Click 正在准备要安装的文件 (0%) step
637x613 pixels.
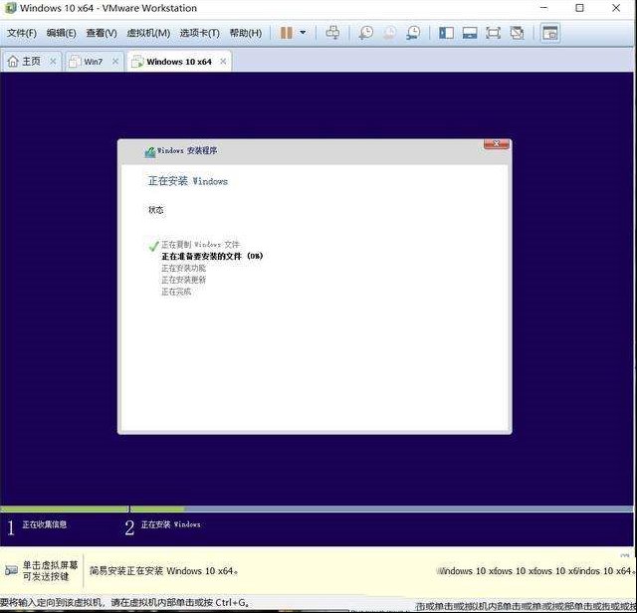coord(212,257)
